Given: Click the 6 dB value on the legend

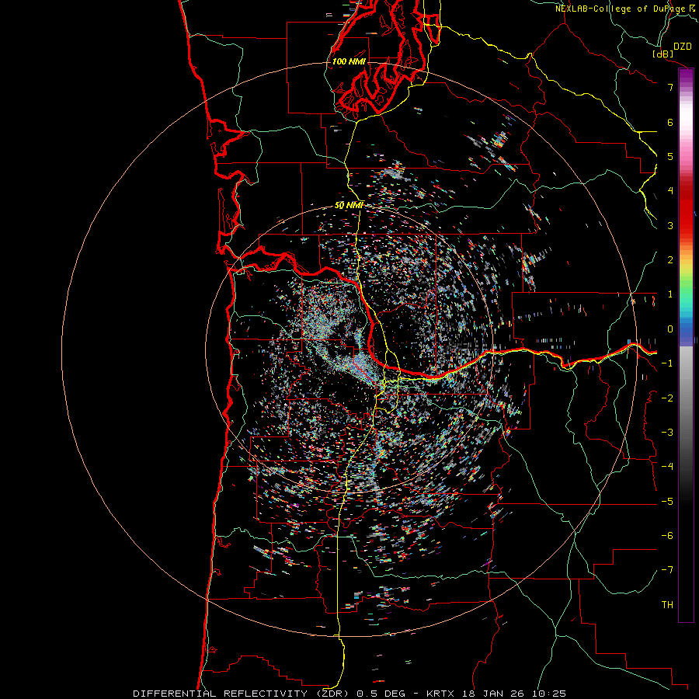Looking at the screenshot, I should (x=670, y=122).
